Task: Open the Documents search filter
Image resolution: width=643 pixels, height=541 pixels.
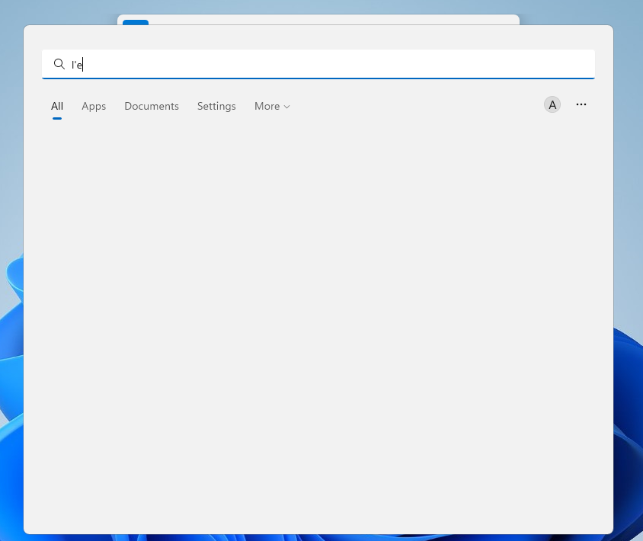Action: tap(151, 106)
